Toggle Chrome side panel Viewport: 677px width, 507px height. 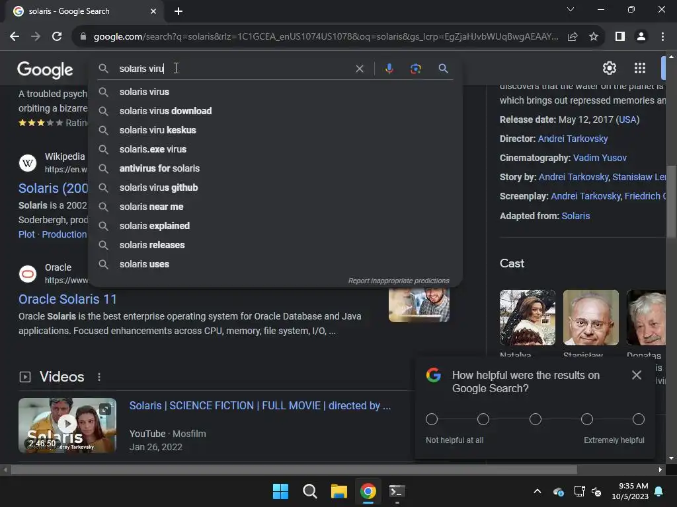coord(620,37)
